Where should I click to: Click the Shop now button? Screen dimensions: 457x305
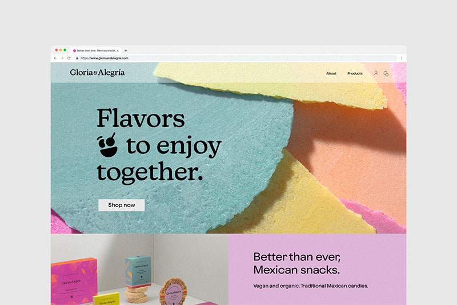(121, 205)
